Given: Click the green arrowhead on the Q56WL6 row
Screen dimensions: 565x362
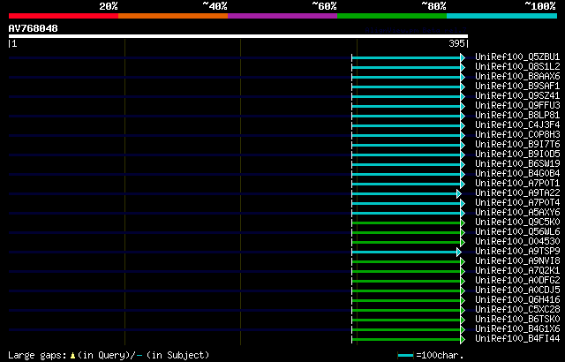Looking at the screenshot, I should [463, 233].
